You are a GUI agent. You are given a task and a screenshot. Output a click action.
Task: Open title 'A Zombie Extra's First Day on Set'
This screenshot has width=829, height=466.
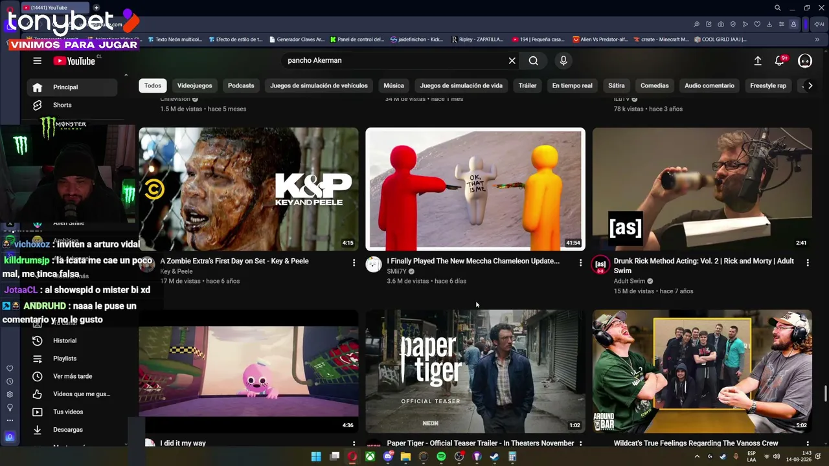pos(234,261)
